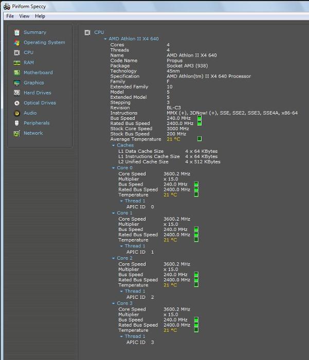Select Revision value BL-C3
This screenshot has width=309, height=360.
pos(174,107)
